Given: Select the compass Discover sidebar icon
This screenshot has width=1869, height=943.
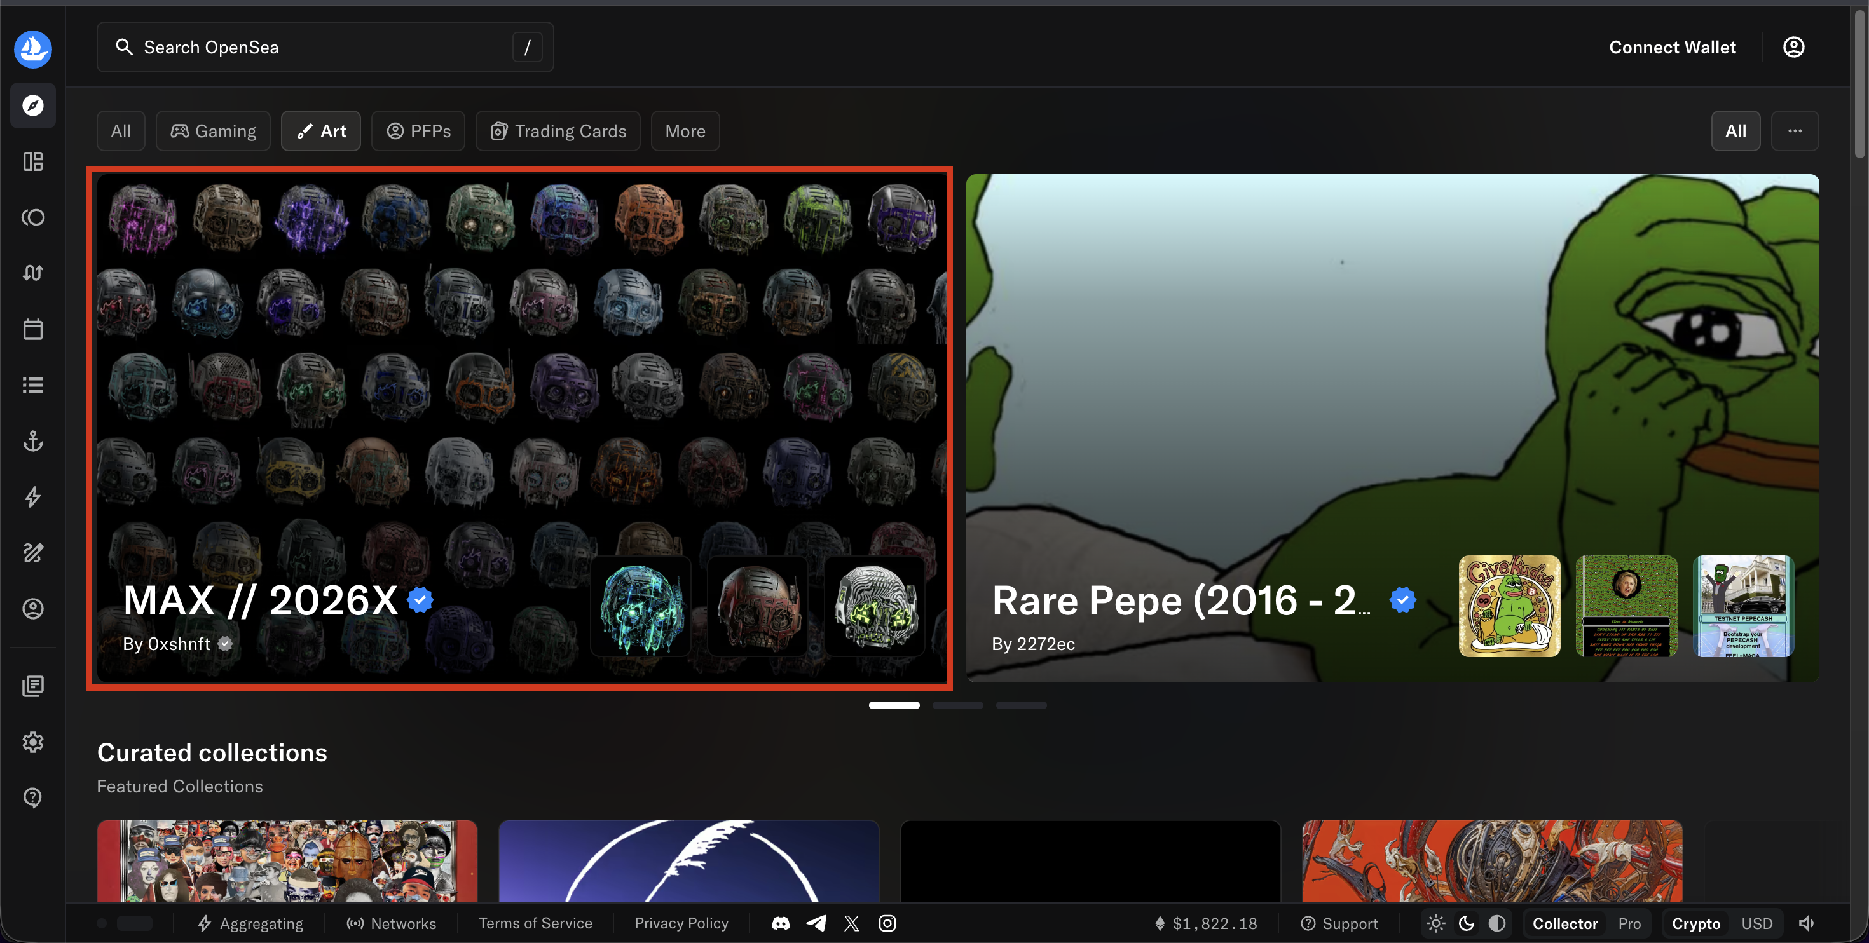Looking at the screenshot, I should 32,106.
